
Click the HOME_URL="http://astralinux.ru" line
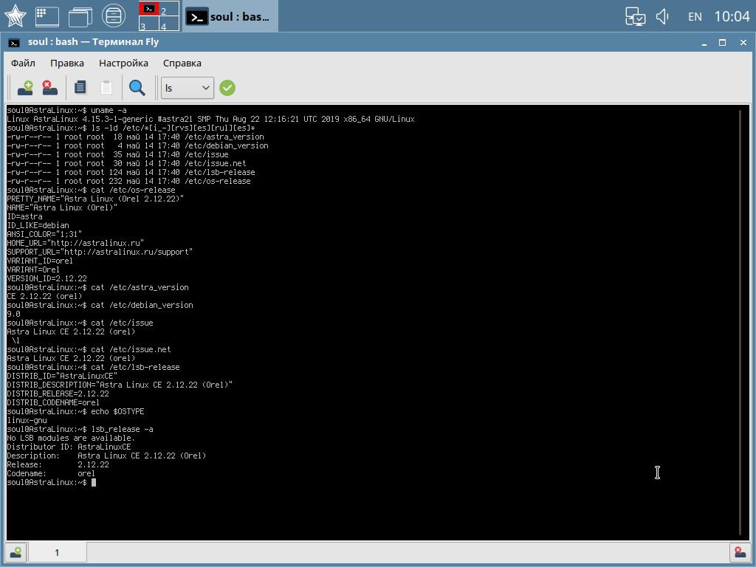pyautogui.click(x=75, y=243)
